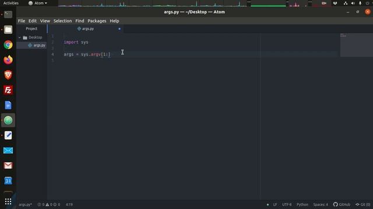Screen dimensions: 373x209
Task: Open the Packages menu
Action: pos(97,21)
